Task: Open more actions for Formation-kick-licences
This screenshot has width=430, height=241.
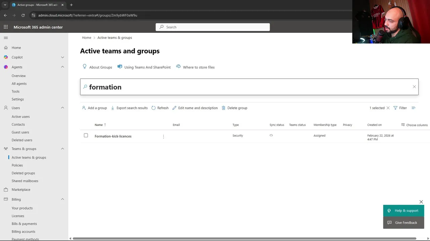Action: click(163, 137)
